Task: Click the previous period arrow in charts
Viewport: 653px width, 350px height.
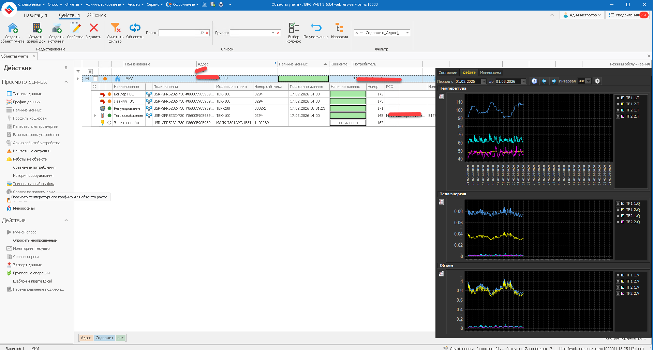Action: (544, 81)
